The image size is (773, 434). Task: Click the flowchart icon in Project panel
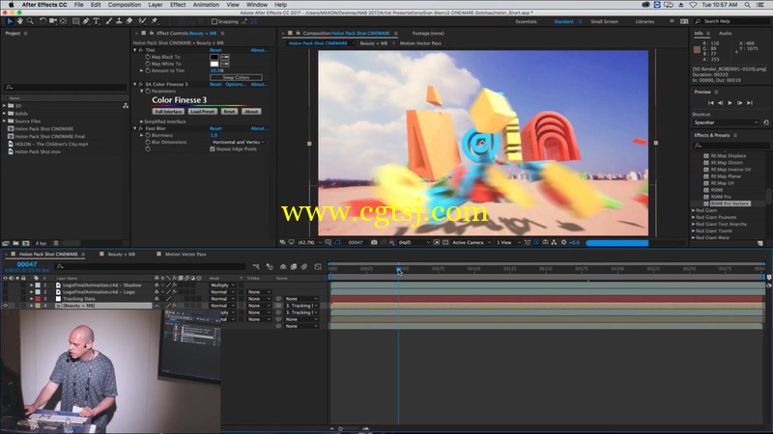point(126,106)
